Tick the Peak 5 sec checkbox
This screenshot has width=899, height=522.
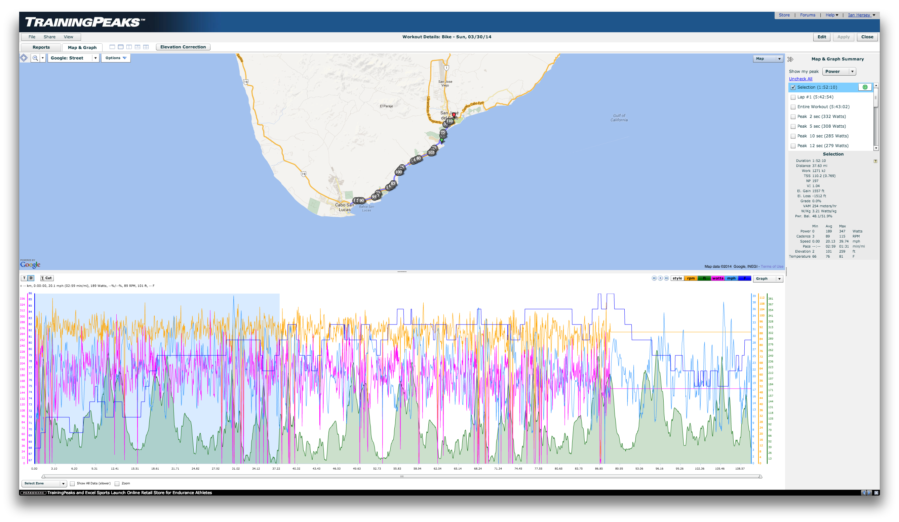(x=793, y=127)
